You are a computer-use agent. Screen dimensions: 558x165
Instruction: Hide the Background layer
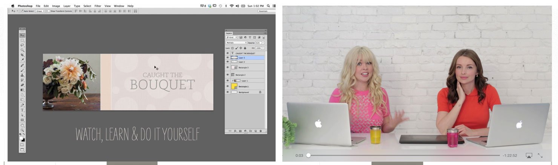tap(227, 92)
